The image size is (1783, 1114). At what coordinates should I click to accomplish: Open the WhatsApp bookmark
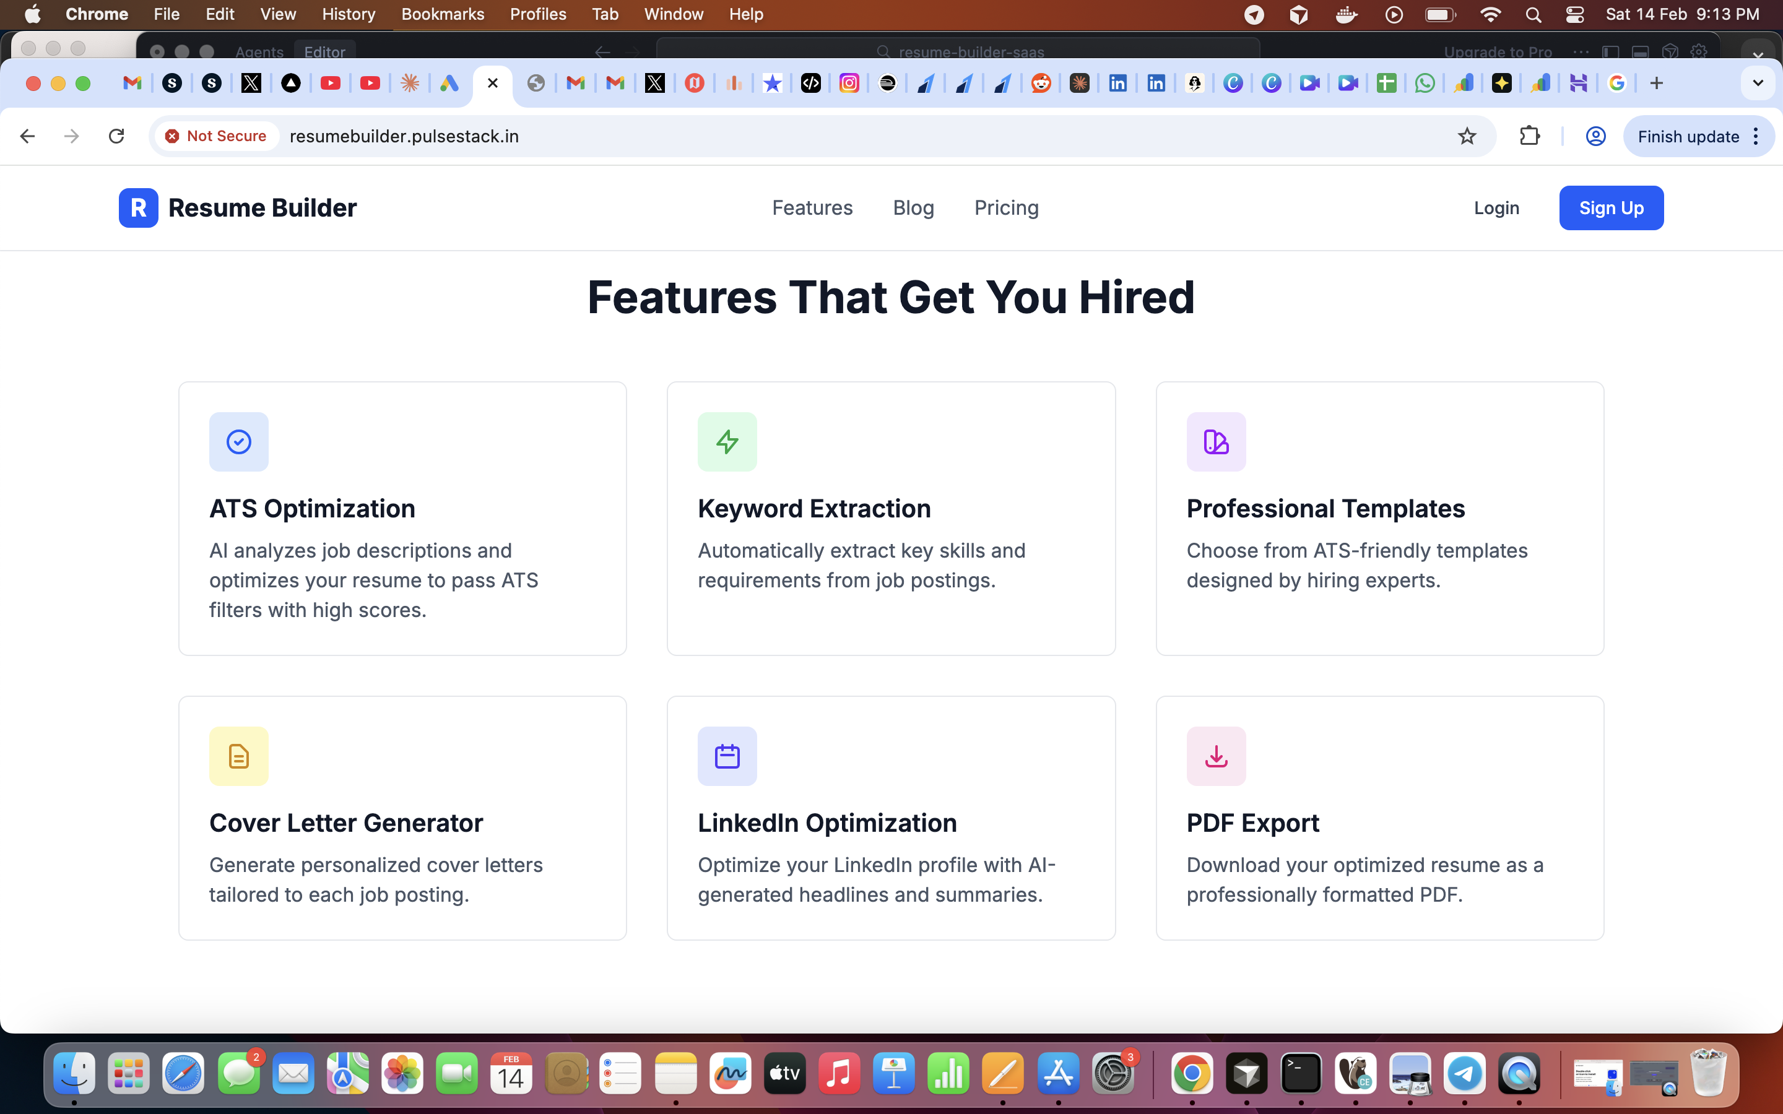pyautogui.click(x=1424, y=84)
